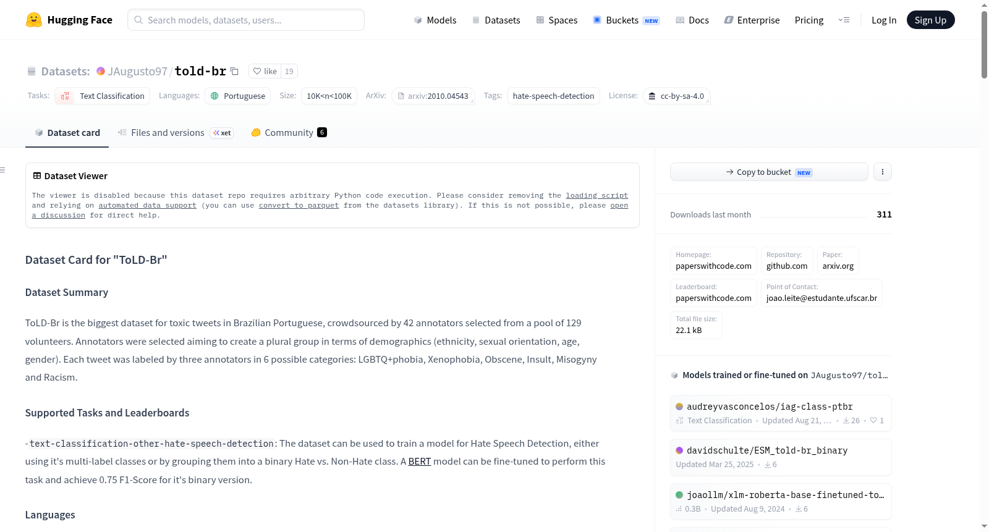Open the JAugusto97 owner link
989x532 pixels.
tap(137, 71)
